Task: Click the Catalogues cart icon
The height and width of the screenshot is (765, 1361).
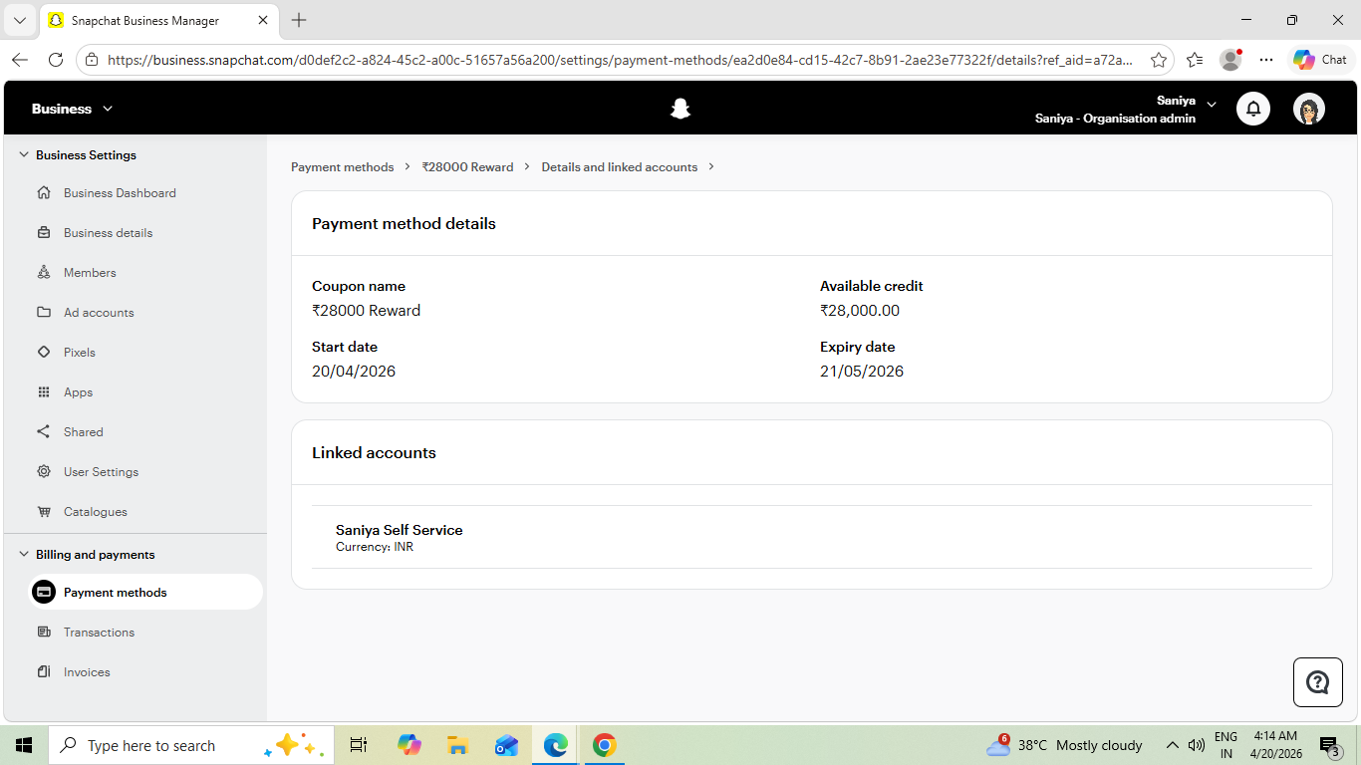Action: [x=44, y=511]
